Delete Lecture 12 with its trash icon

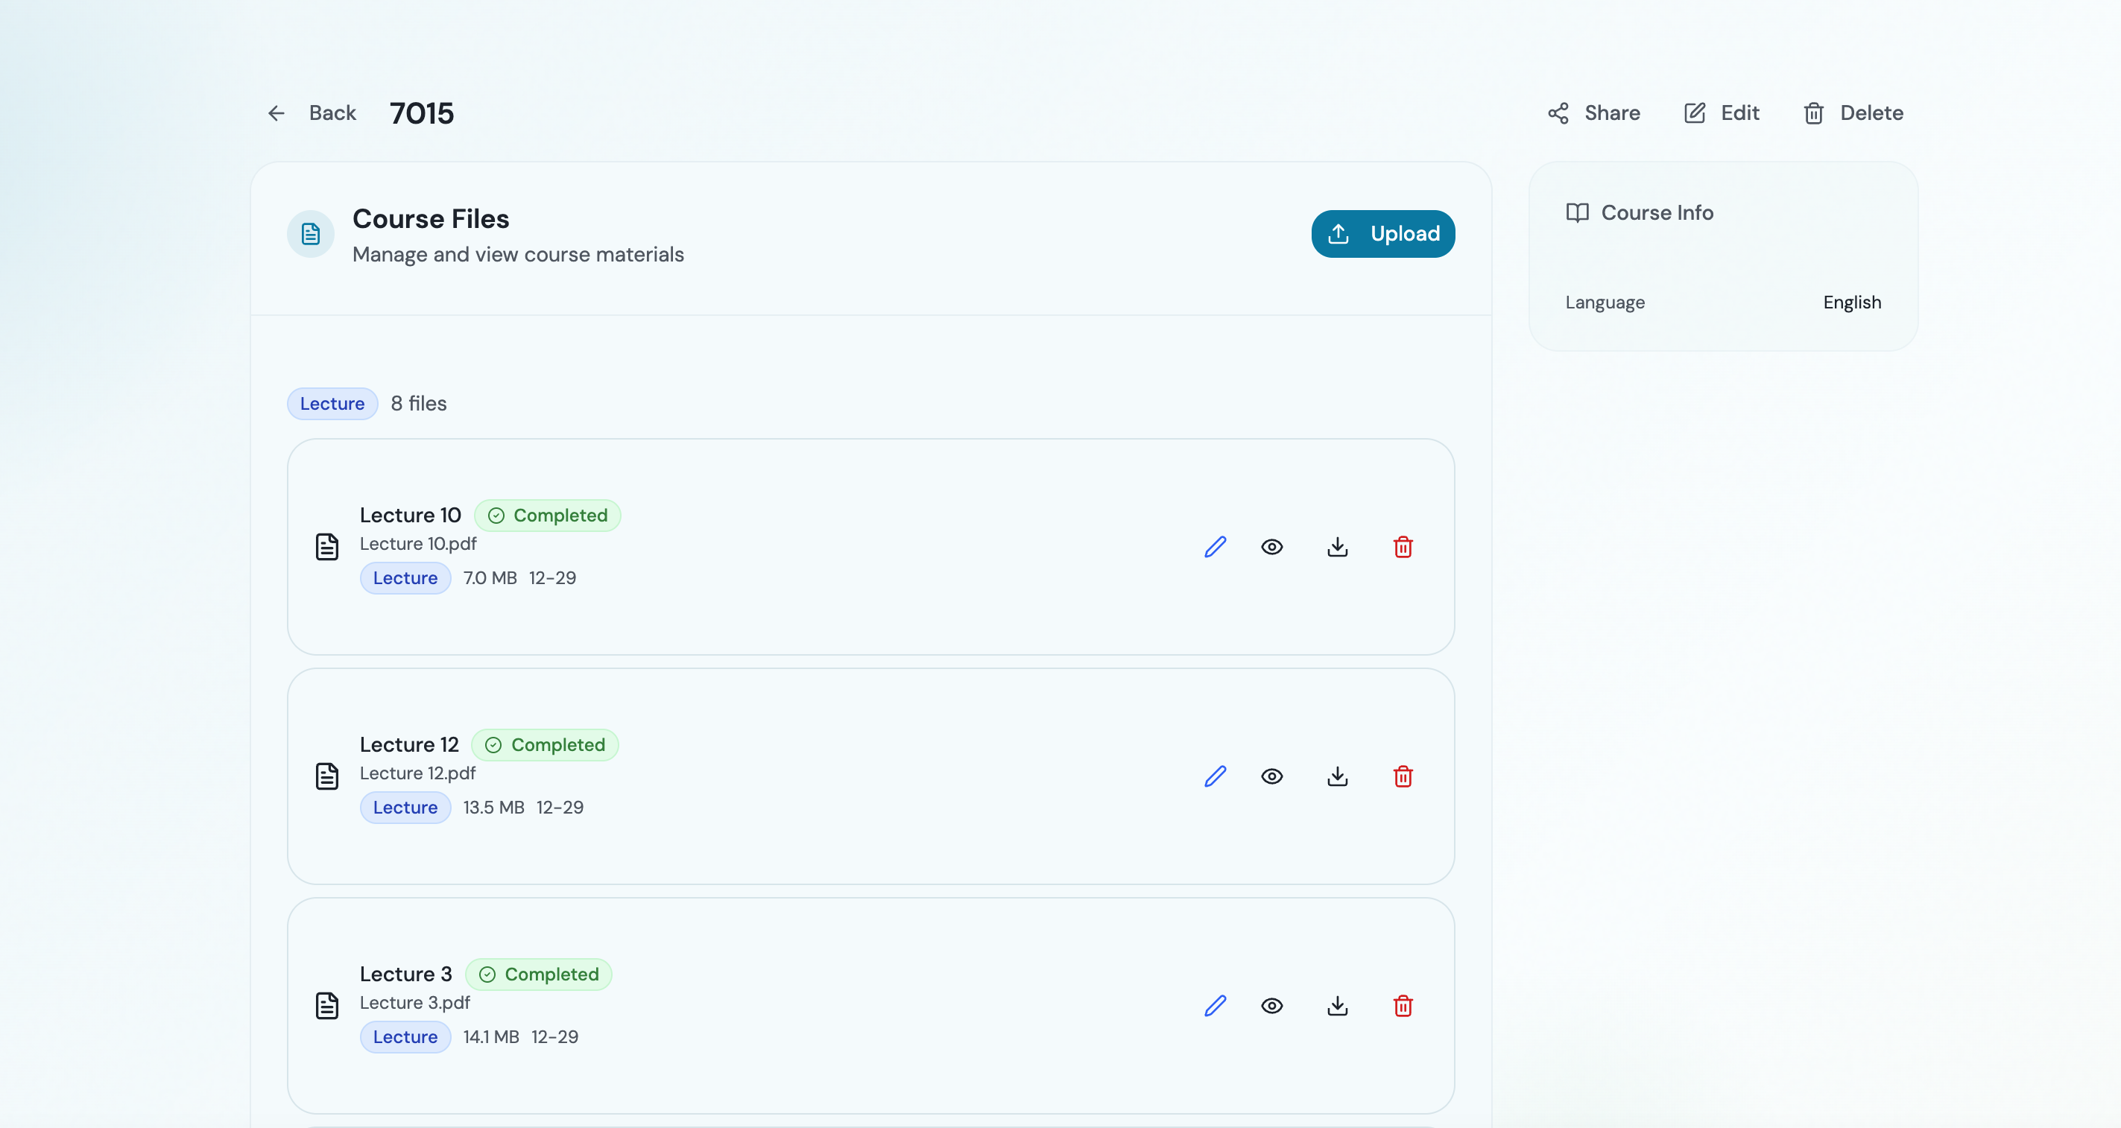point(1404,776)
